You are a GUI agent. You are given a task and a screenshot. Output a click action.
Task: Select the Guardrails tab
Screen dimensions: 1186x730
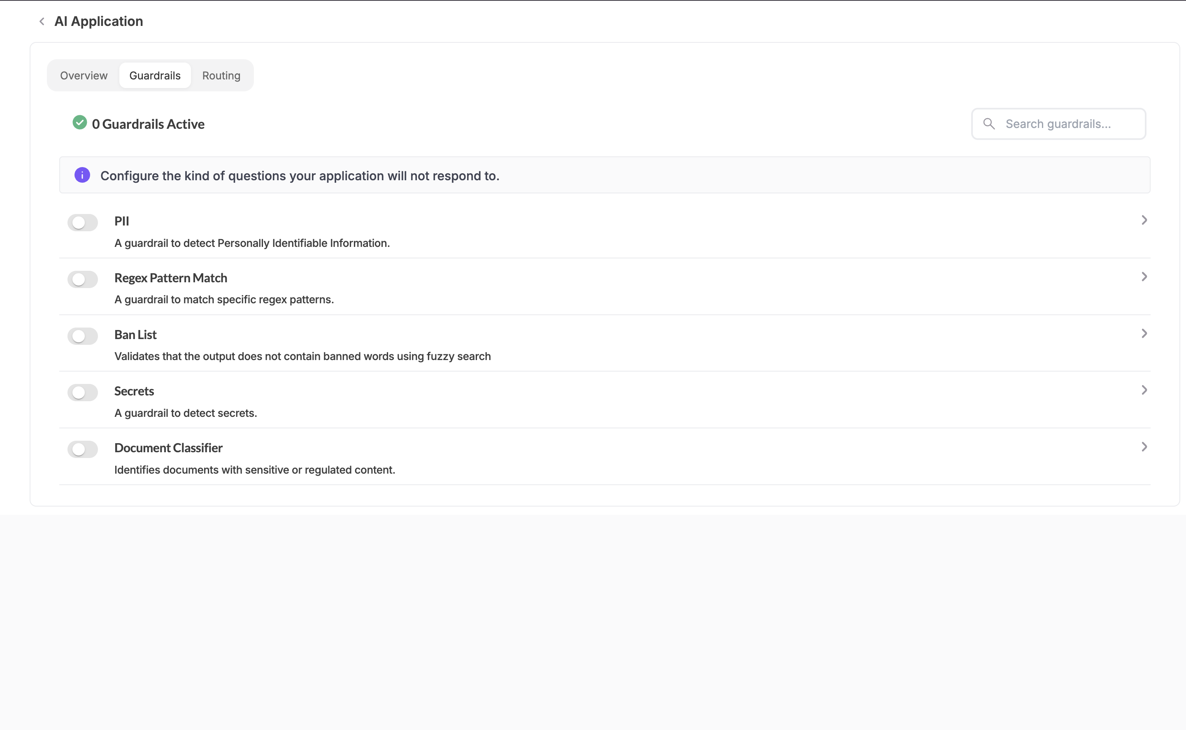pos(155,75)
